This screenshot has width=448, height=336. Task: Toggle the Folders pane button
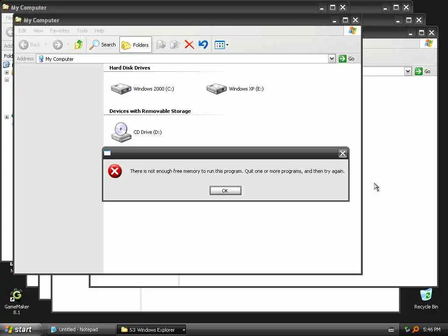click(x=136, y=45)
